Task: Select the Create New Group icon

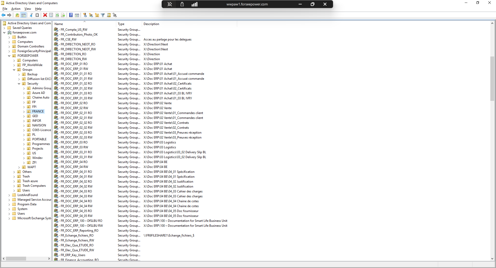Action: coord(91,15)
